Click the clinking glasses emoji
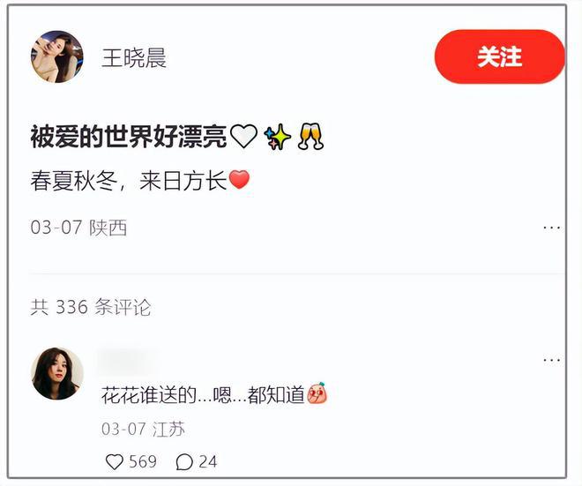 311,136
